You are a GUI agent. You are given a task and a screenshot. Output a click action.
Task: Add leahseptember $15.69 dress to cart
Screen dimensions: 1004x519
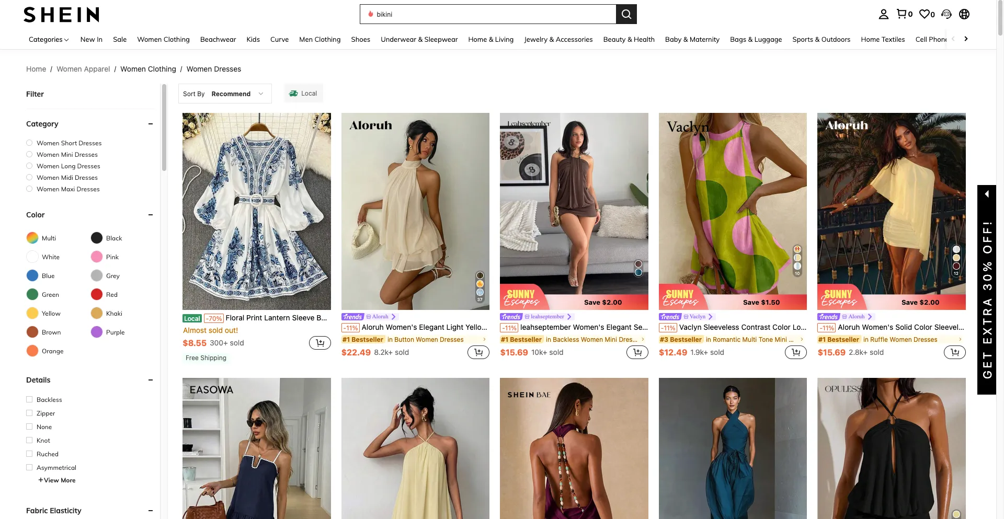pyautogui.click(x=637, y=352)
